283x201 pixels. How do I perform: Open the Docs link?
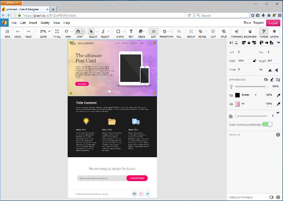247,23
